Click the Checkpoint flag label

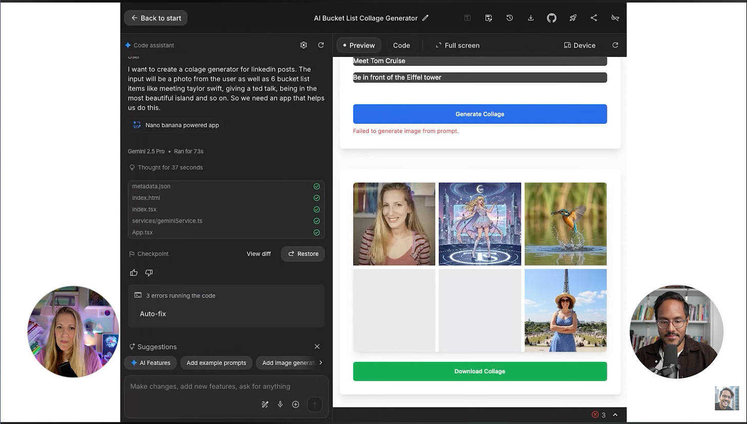149,254
